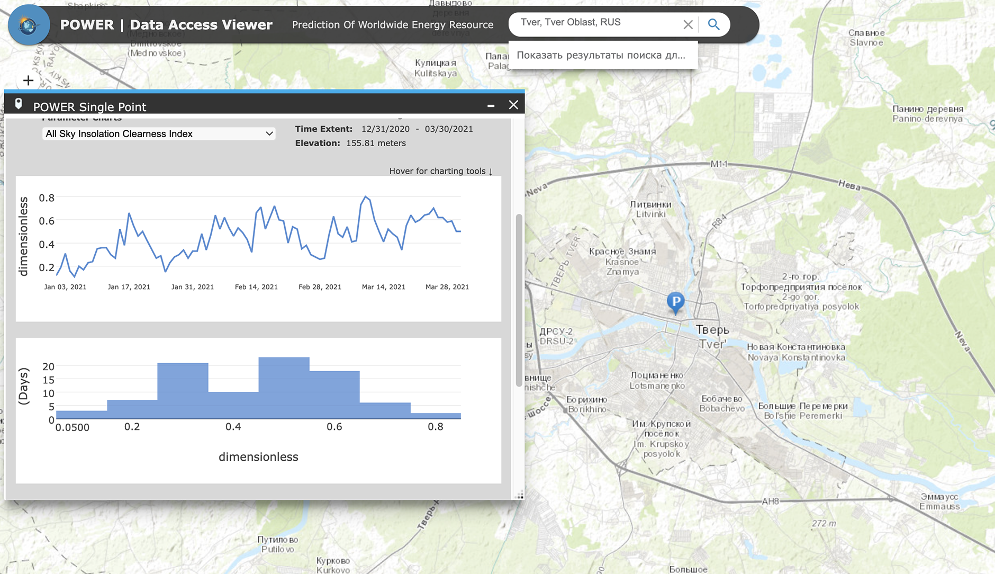Click the Новая Константиновка map label
Screen dimensions: 995x574
796,352
